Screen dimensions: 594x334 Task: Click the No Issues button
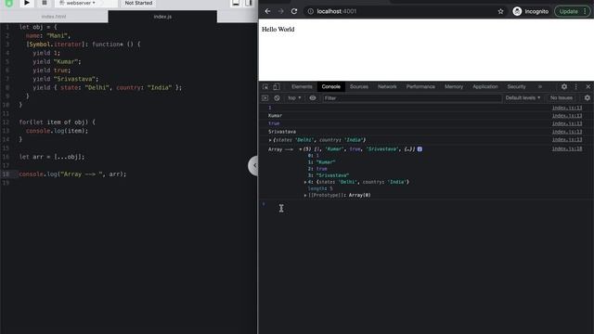click(562, 98)
